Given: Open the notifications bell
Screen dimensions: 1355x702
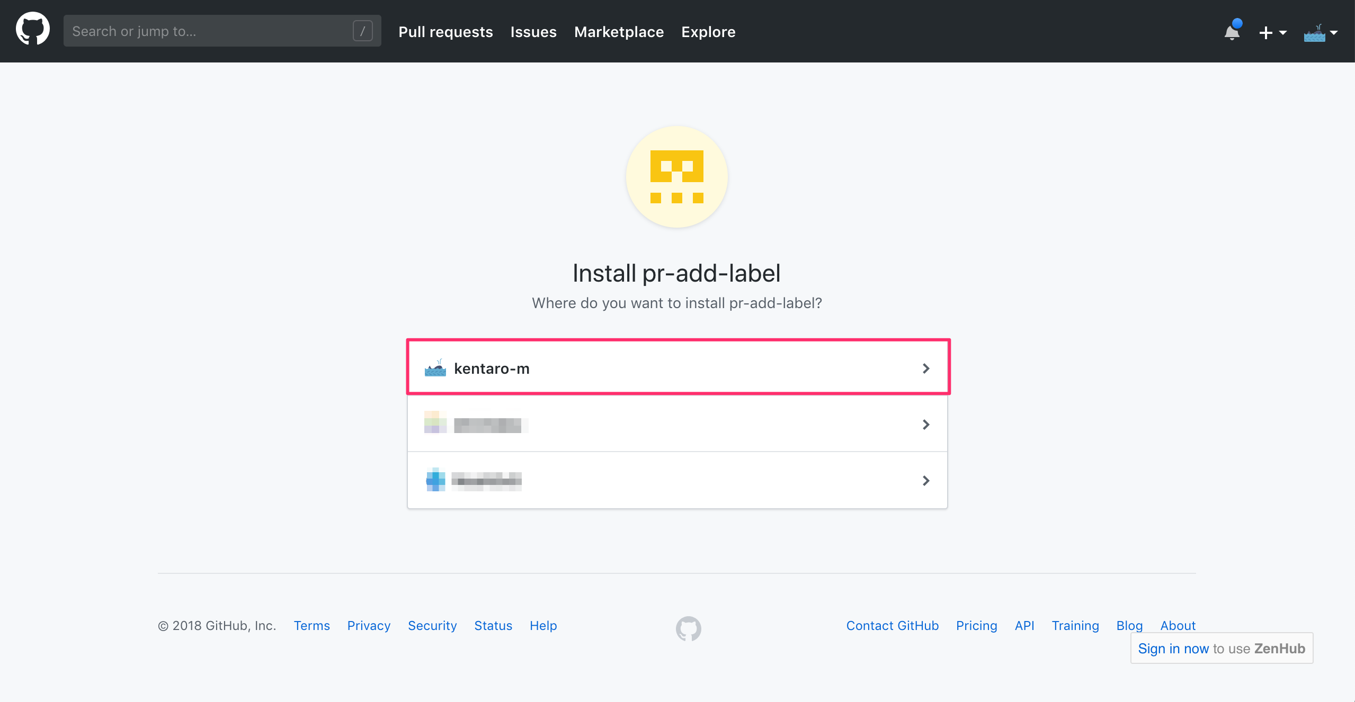Looking at the screenshot, I should pyautogui.click(x=1232, y=32).
